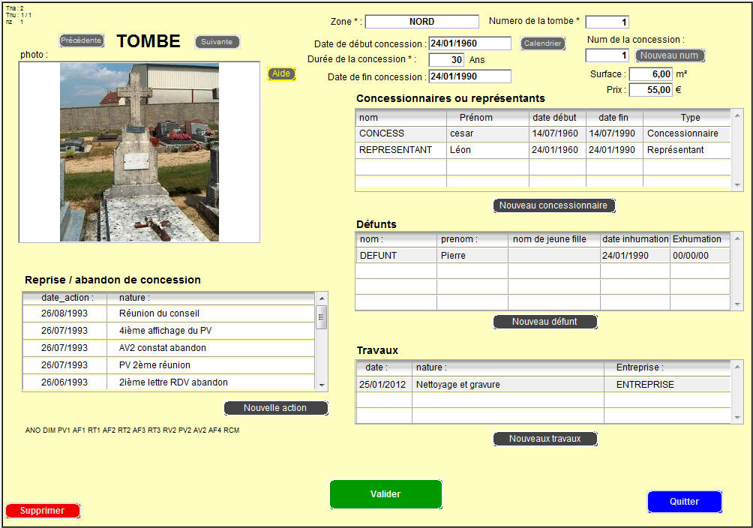Open the yellow Aide help button
The width and height of the screenshot is (753, 528).
[x=281, y=74]
